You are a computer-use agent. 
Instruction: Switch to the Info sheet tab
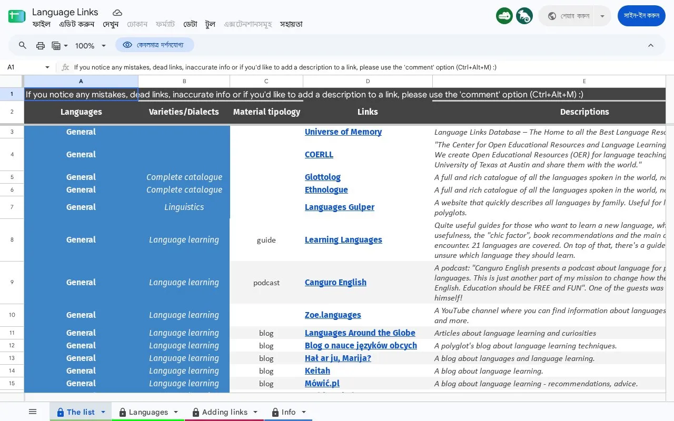click(289, 412)
